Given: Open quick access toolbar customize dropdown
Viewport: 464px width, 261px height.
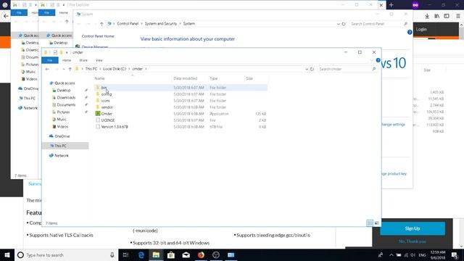Looking at the screenshot, I should coord(67,52).
